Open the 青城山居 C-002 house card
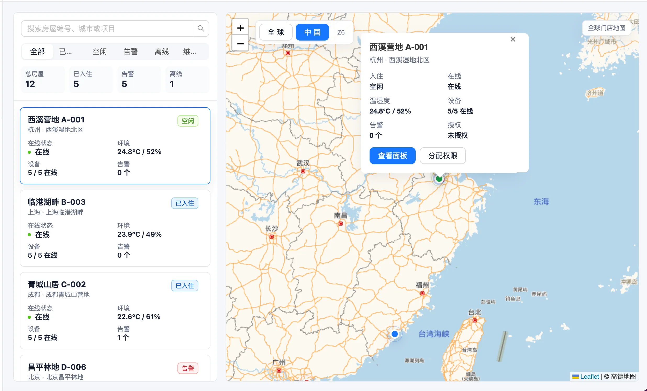Viewport: 647px width, 391px height. [x=115, y=311]
